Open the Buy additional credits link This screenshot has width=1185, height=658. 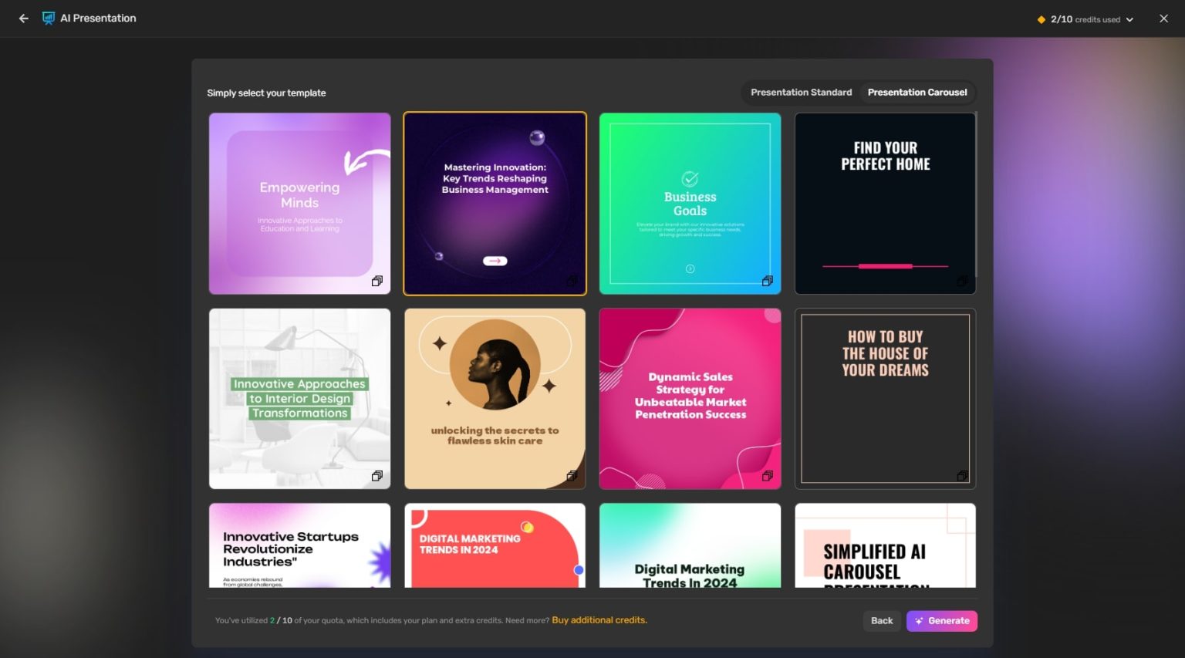(x=599, y=619)
